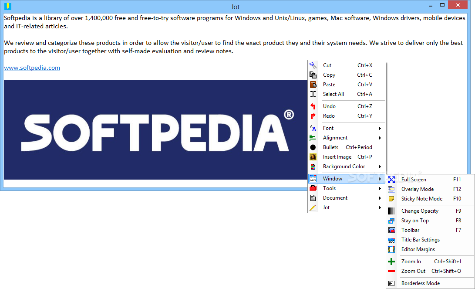Choose Insert Image menu entry
The width and height of the screenshot is (475, 289).
tap(347, 157)
